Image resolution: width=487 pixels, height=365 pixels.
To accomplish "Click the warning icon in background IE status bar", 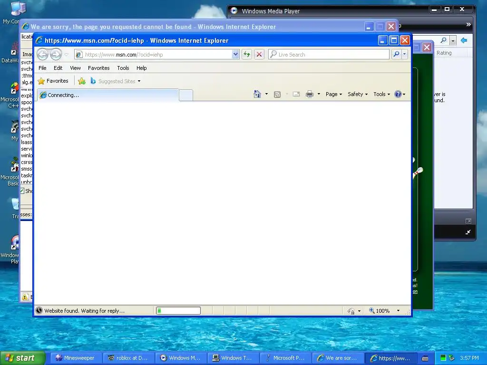I will (25, 297).
